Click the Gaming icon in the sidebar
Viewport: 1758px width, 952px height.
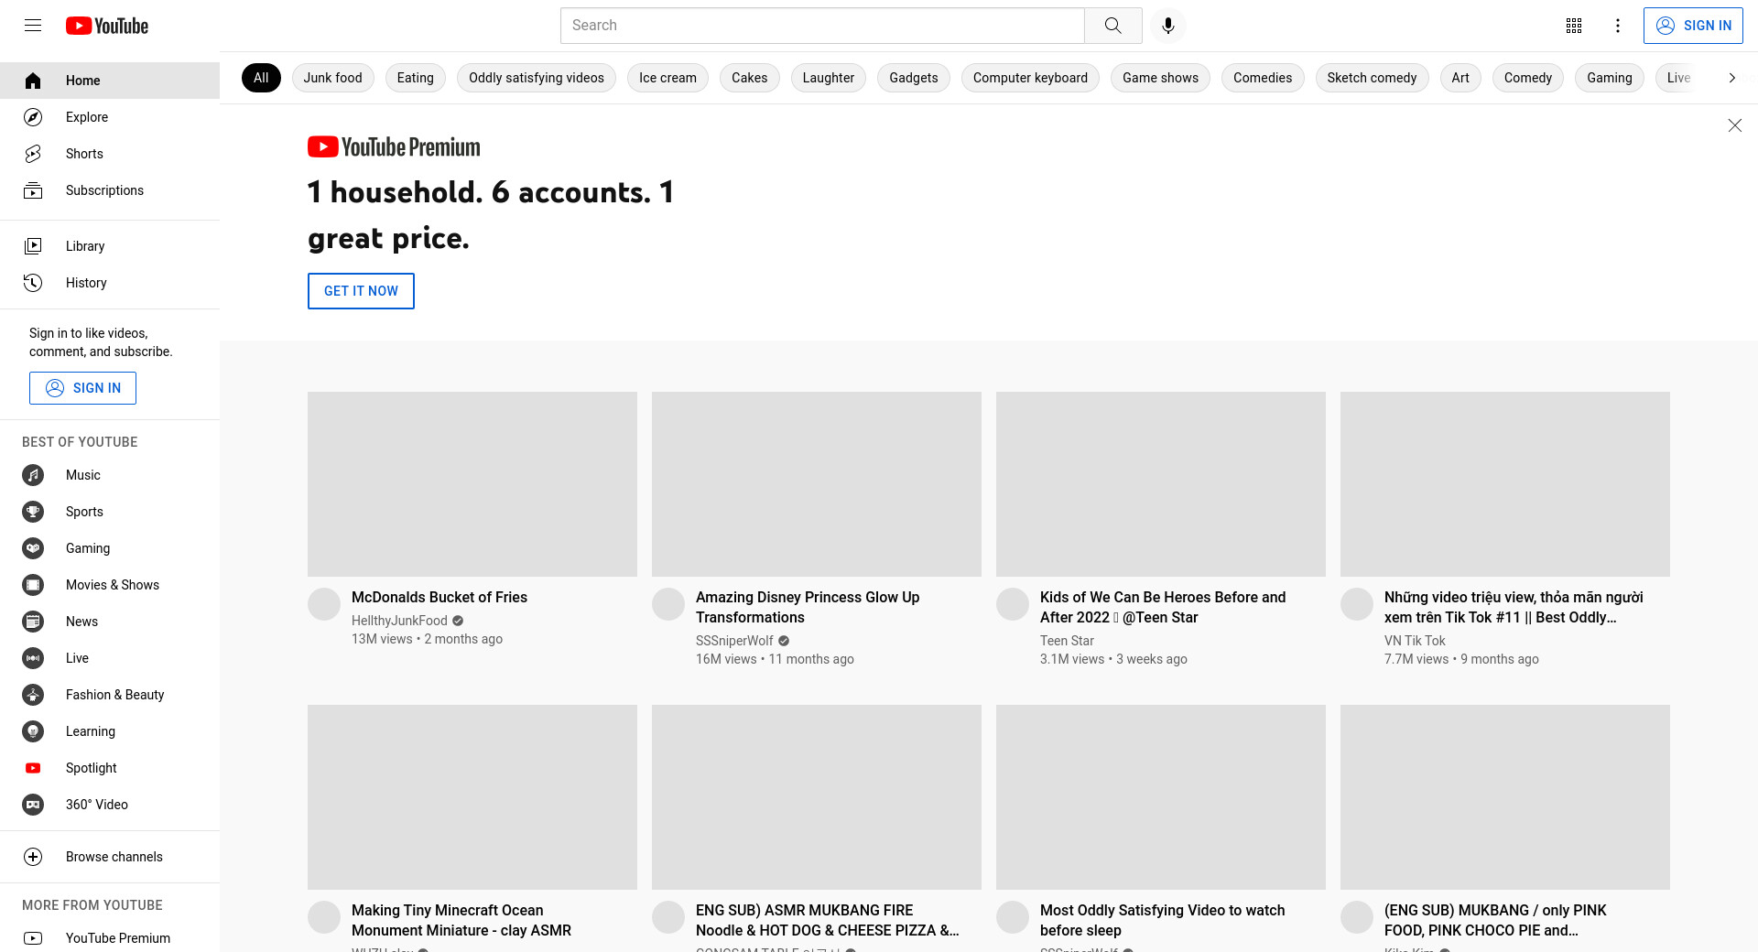click(x=33, y=548)
